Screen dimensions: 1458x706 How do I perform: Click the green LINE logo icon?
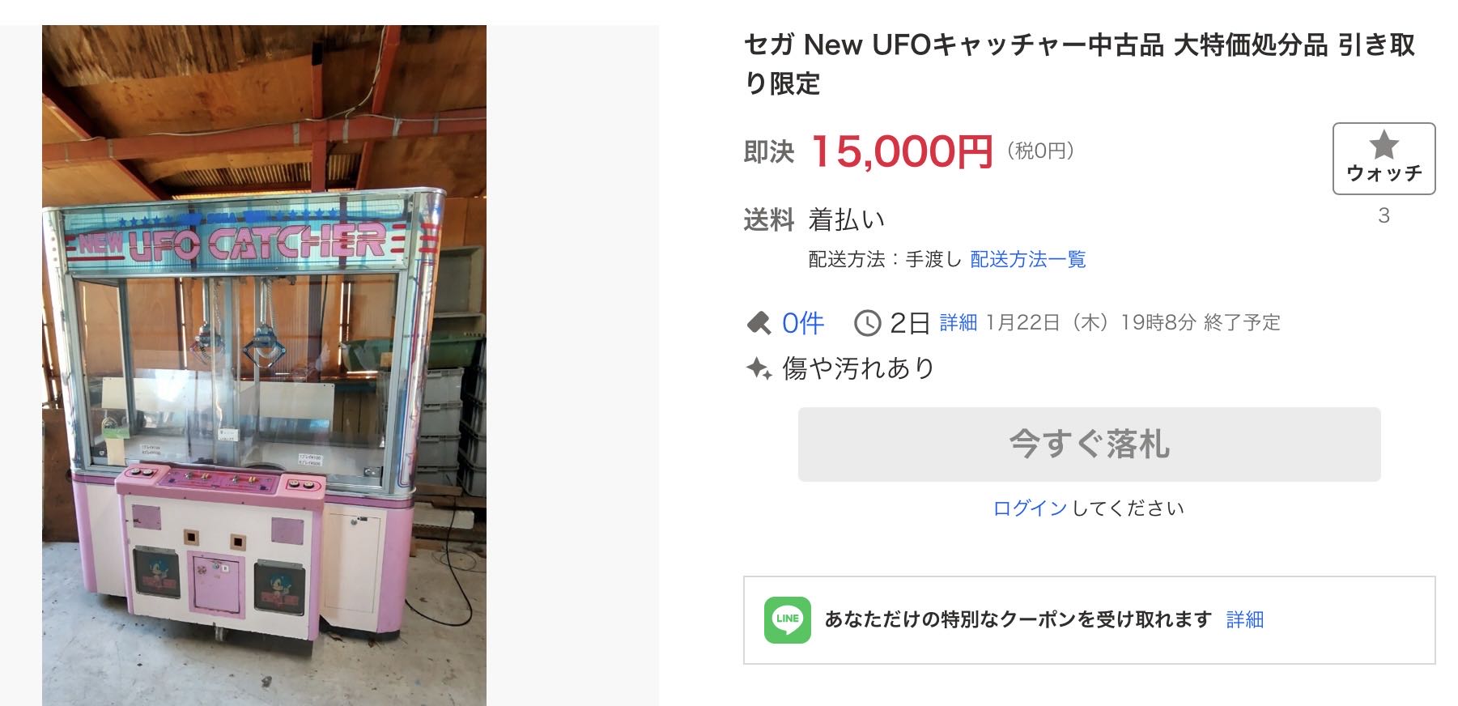(787, 620)
